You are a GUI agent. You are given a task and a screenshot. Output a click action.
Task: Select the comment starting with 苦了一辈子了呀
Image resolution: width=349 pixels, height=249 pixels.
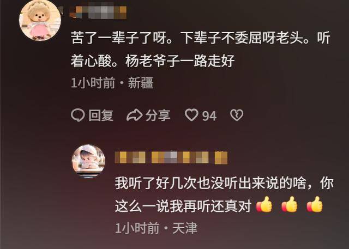coord(200,49)
